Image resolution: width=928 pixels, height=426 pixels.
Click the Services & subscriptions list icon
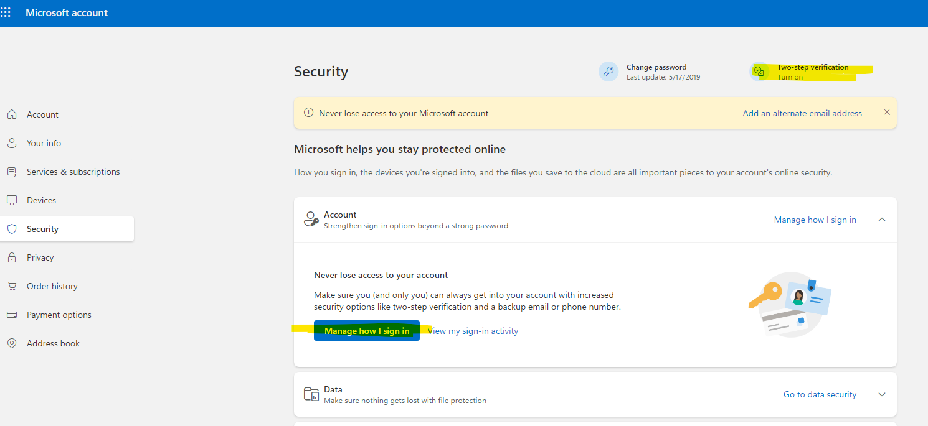(12, 172)
